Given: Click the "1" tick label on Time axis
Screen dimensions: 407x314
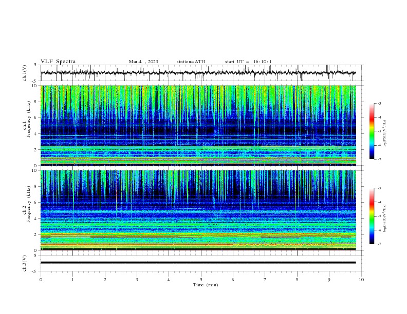Looking at the screenshot, I should point(72,280).
